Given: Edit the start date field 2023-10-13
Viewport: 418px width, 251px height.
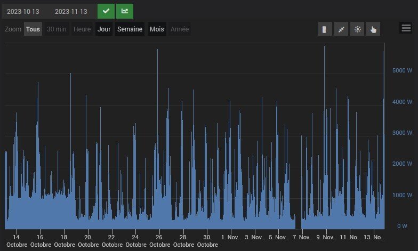Looking at the screenshot, I should pos(23,11).
